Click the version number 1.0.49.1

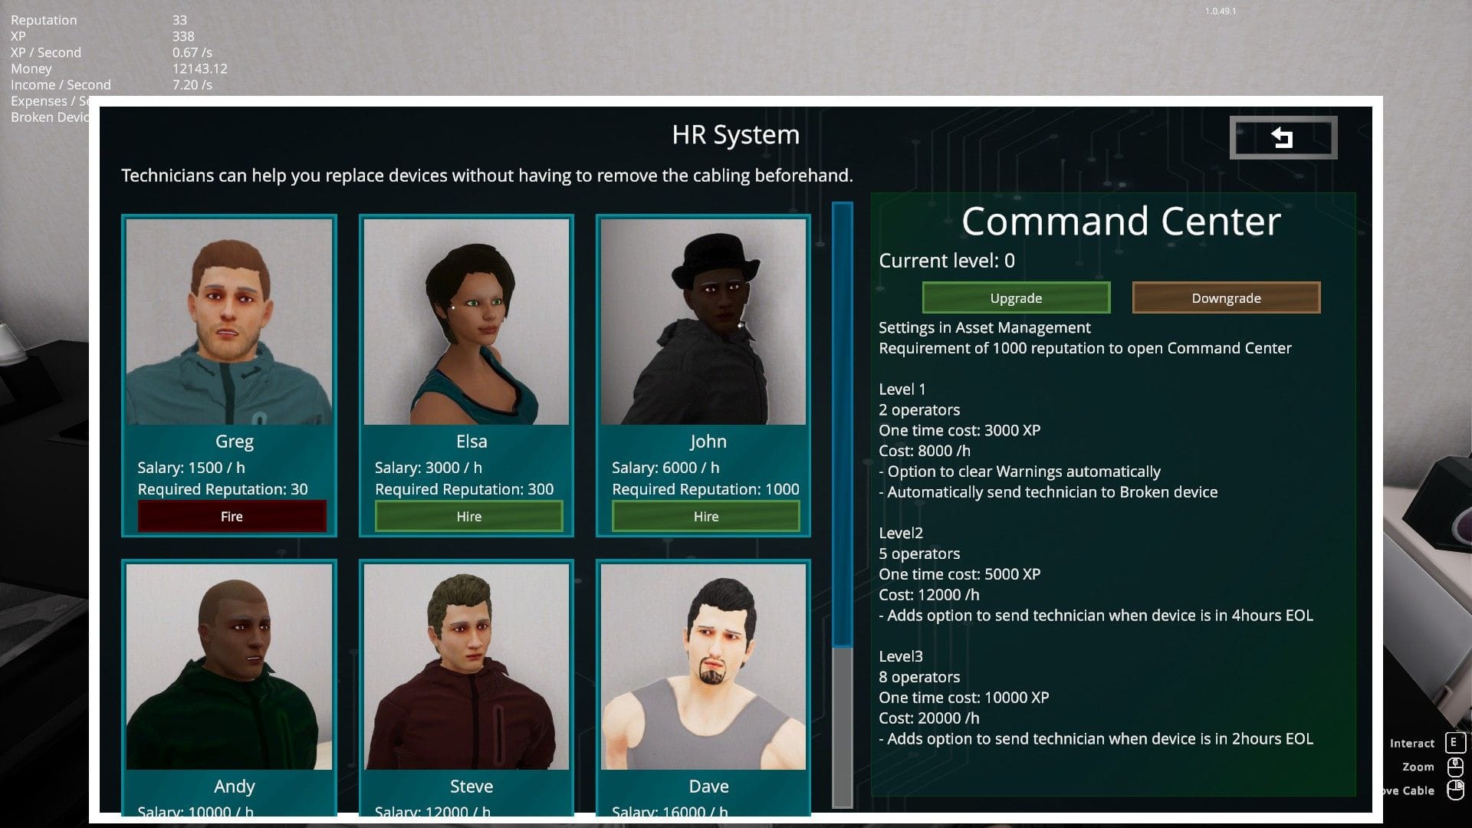[1221, 11]
